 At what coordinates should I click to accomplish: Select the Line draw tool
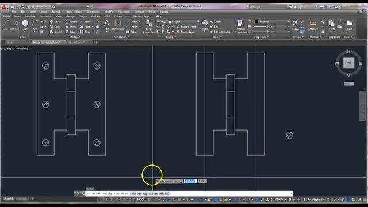point(5,25)
